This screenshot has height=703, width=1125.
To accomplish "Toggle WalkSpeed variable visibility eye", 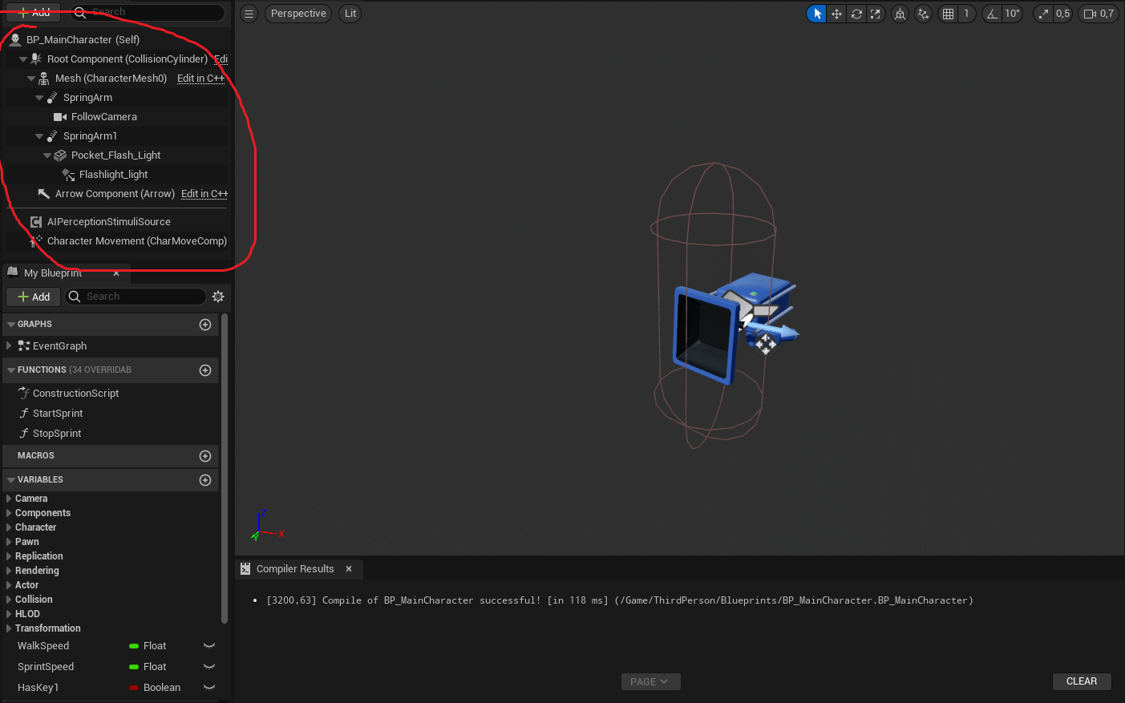I will point(209,646).
